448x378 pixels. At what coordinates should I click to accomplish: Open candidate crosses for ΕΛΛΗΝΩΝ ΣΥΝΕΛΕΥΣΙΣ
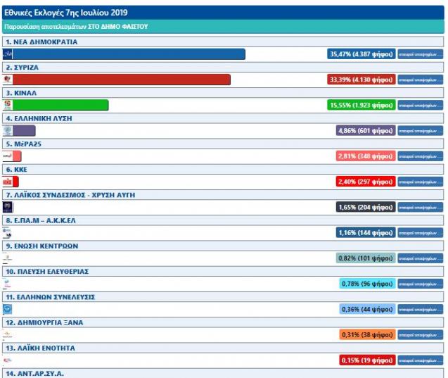(421, 310)
